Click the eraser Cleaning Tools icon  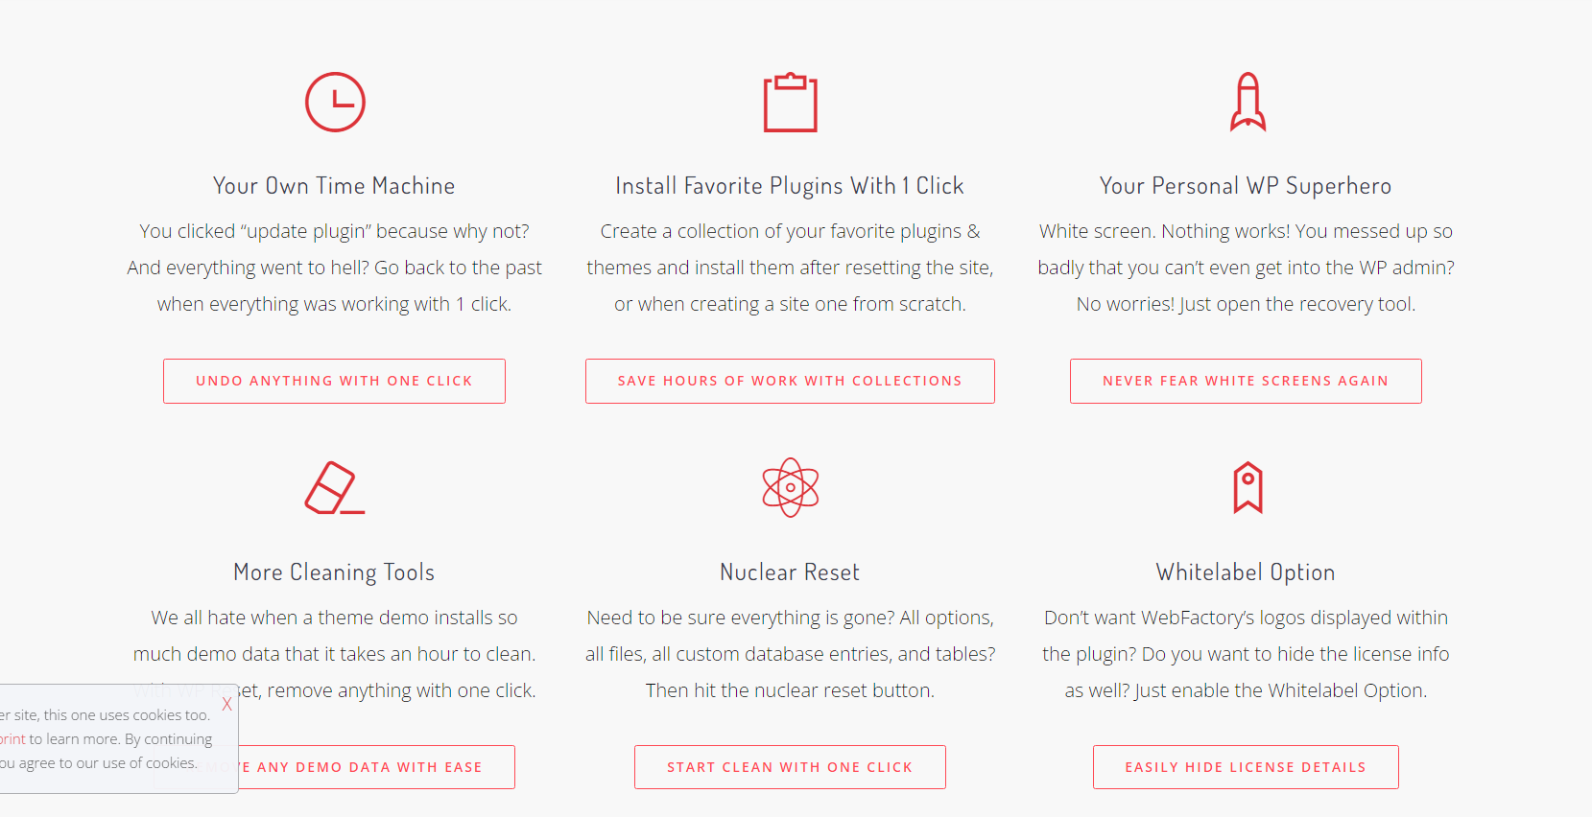point(335,488)
